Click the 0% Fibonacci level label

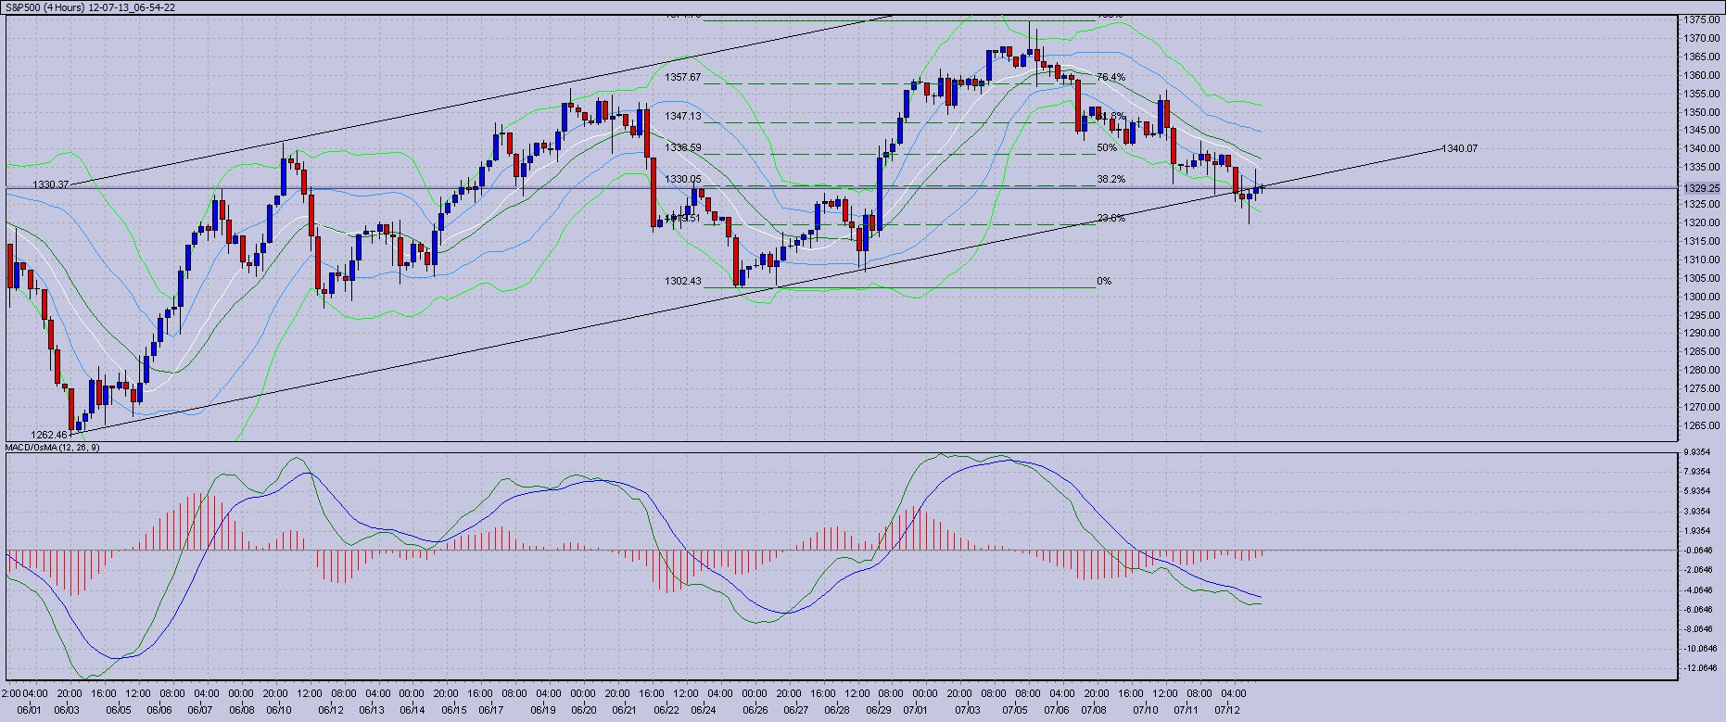(x=1103, y=282)
